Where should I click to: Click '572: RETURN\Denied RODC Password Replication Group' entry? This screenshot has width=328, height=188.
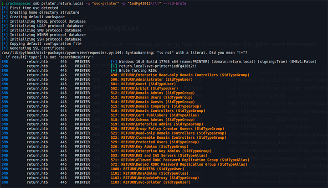179,164
